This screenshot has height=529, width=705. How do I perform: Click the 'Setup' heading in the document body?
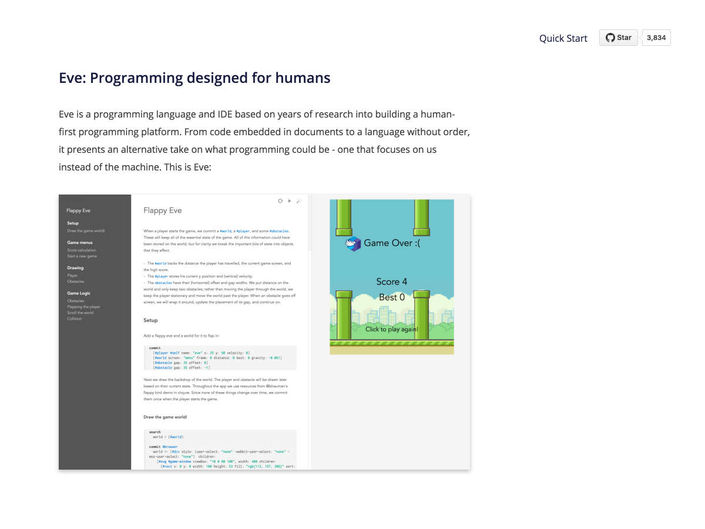150,320
